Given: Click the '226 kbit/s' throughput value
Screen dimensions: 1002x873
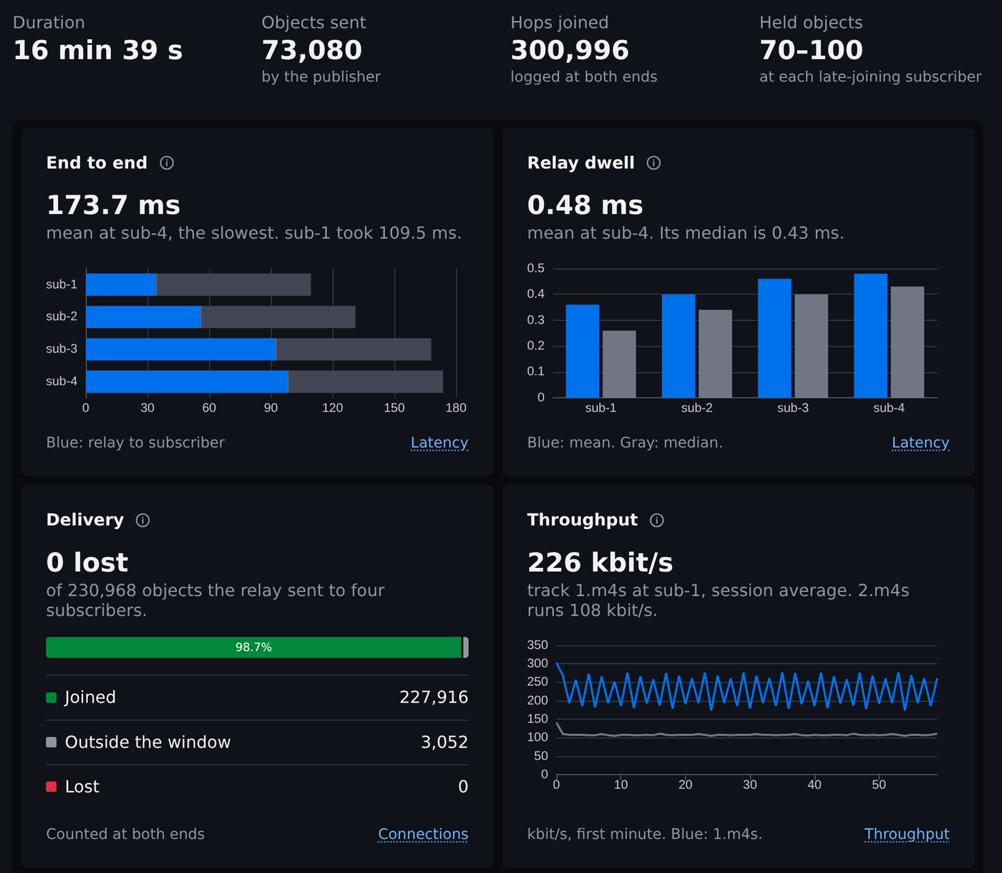Looking at the screenshot, I should pyautogui.click(x=600, y=563).
